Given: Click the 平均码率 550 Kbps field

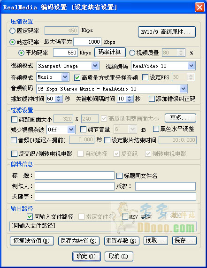Looking at the screenshot, I should [65, 53].
